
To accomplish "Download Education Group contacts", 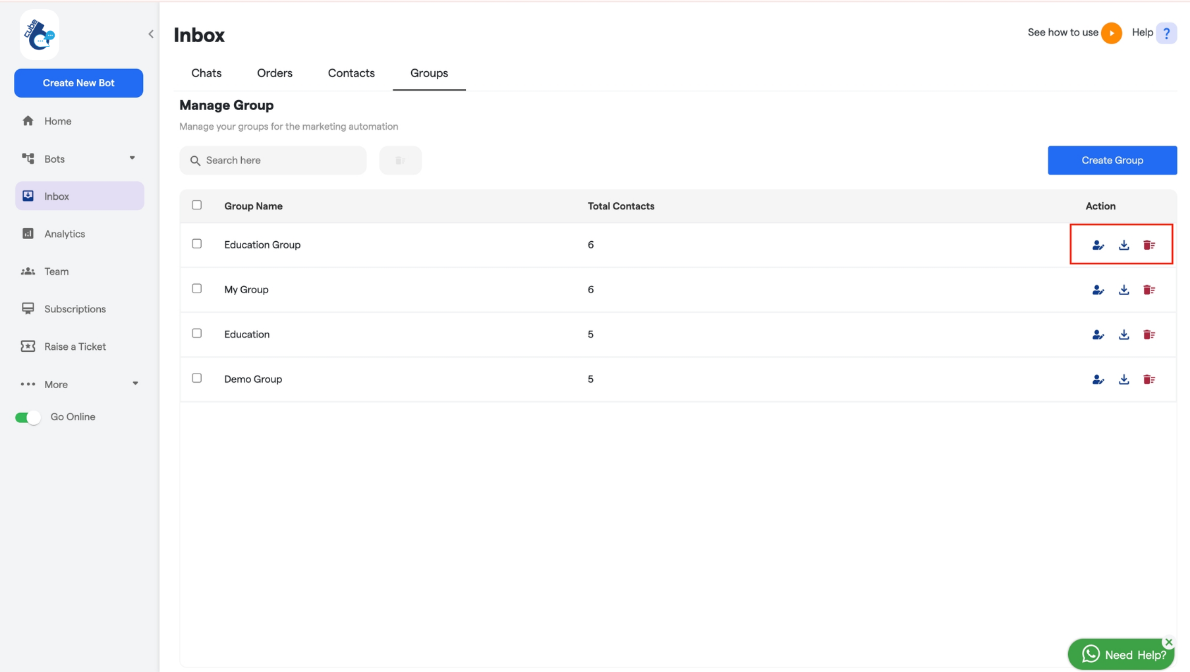I will [x=1123, y=245].
